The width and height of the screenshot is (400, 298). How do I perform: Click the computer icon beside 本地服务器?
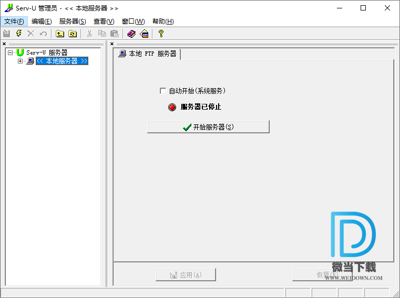pyautogui.click(x=30, y=61)
